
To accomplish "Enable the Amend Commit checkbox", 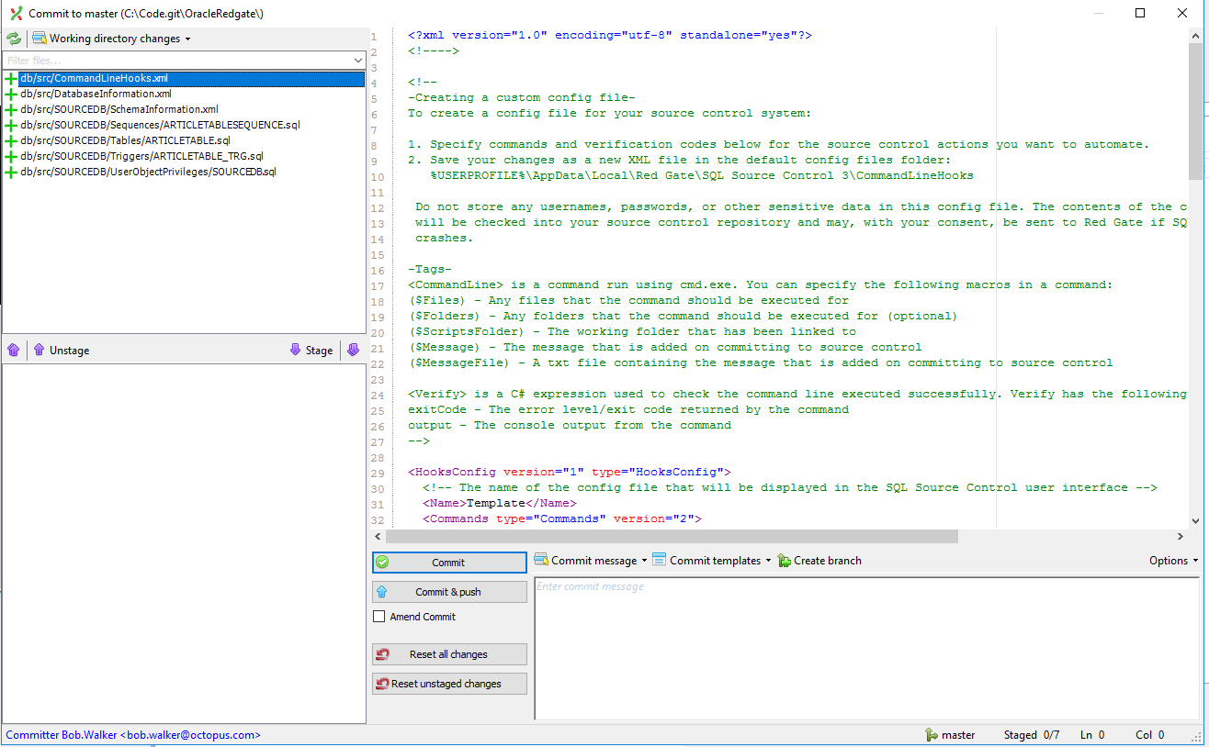I will pyautogui.click(x=379, y=617).
